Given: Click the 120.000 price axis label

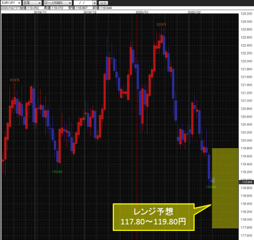Looking at the screenshot, I should (x=246, y=141).
